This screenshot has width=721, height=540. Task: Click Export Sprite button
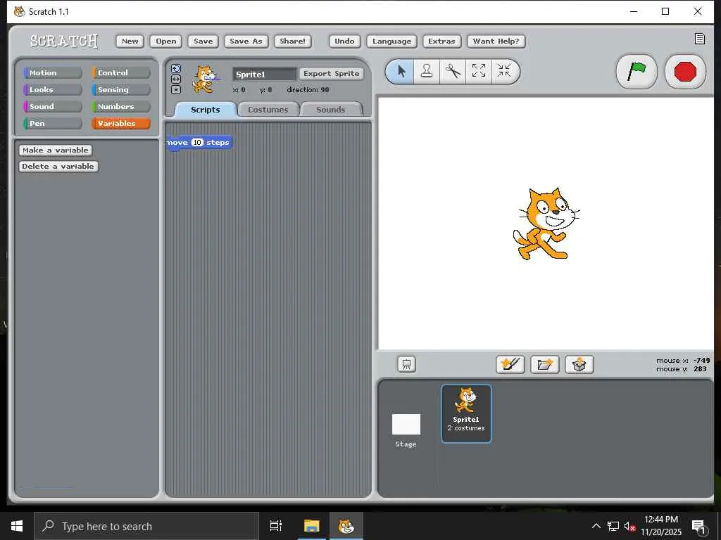pyautogui.click(x=332, y=73)
